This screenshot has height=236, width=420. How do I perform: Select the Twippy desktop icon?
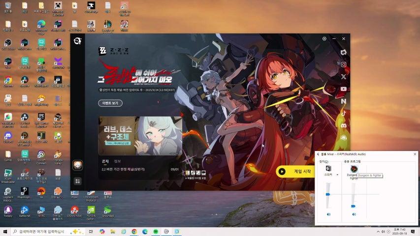coord(8,211)
